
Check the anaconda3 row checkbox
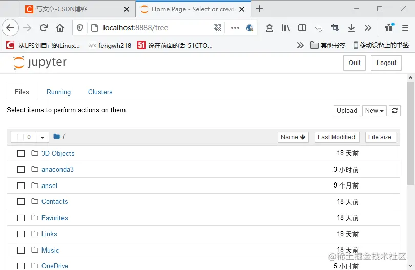(x=21, y=170)
